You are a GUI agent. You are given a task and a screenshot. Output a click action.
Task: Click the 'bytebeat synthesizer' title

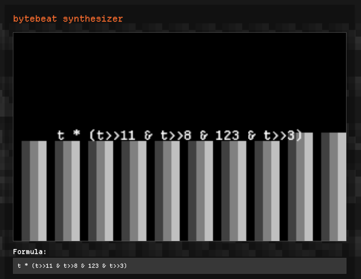point(68,19)
